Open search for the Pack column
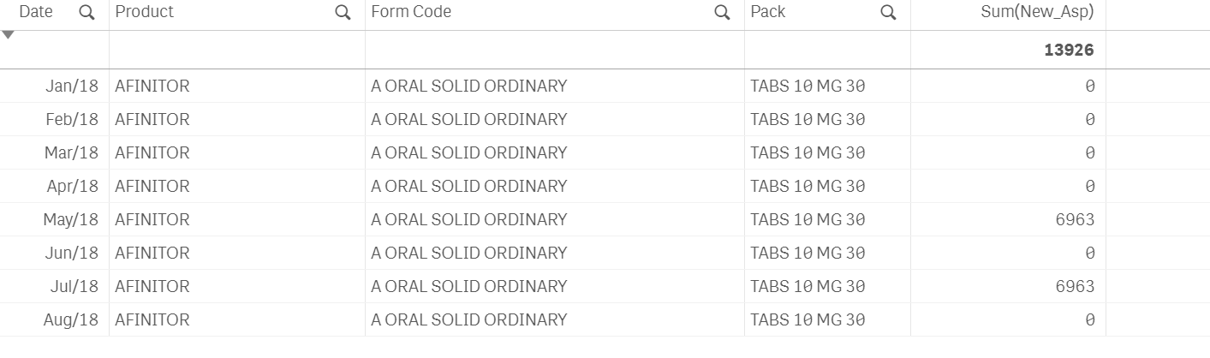1210x358 pixels. 888,13
